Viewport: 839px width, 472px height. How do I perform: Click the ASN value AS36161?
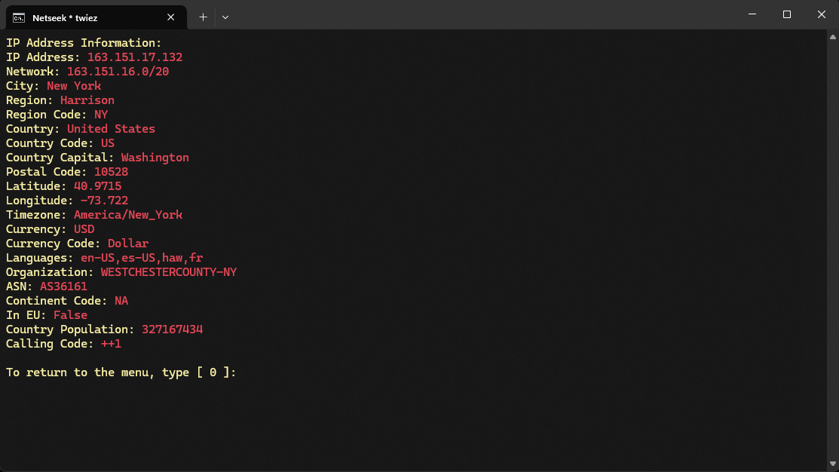[x=63, y=287]
